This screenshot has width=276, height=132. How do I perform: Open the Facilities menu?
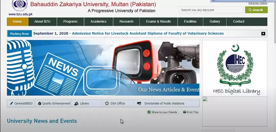(x=190, y=22)
